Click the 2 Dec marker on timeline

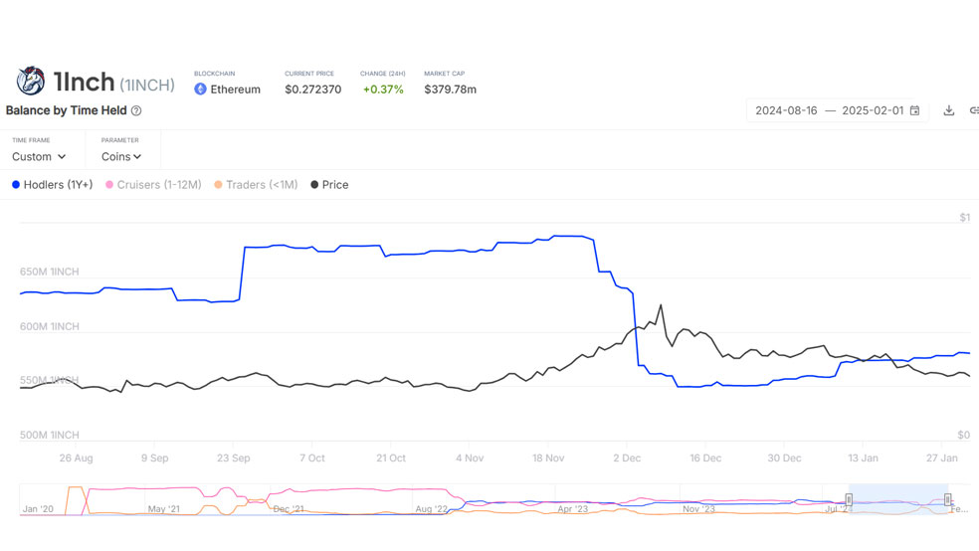(x=627, y=459)
